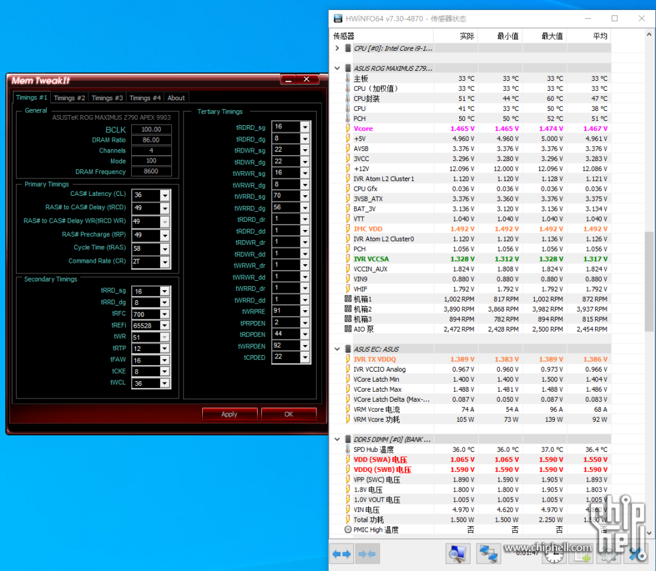The width and height of the screenshot is (656, 571).
Task: Collapse the DDR5 DIMM [#0] sensor group
Action: (x=337, y=439)
